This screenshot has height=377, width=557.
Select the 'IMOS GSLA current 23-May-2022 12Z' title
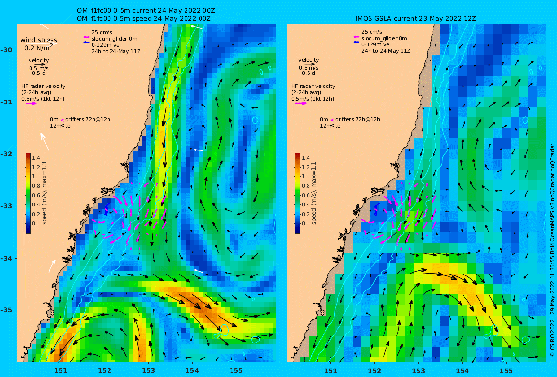tap(416, 18)
